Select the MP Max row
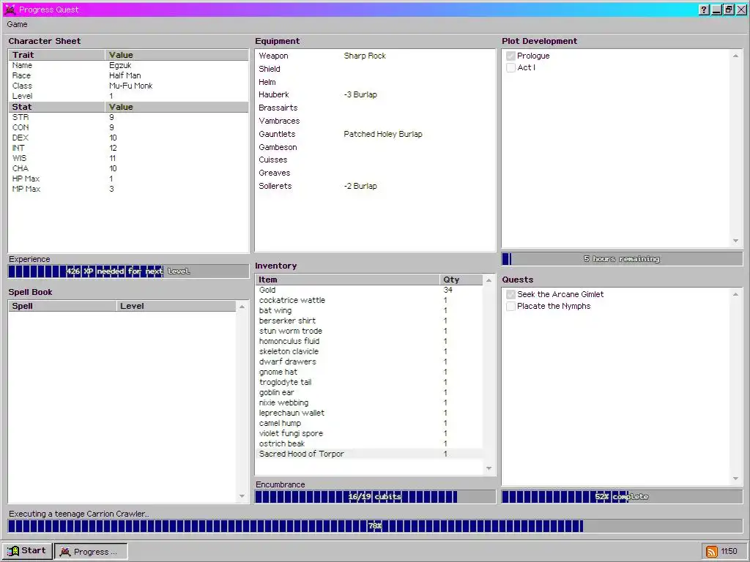 point(128,190)
